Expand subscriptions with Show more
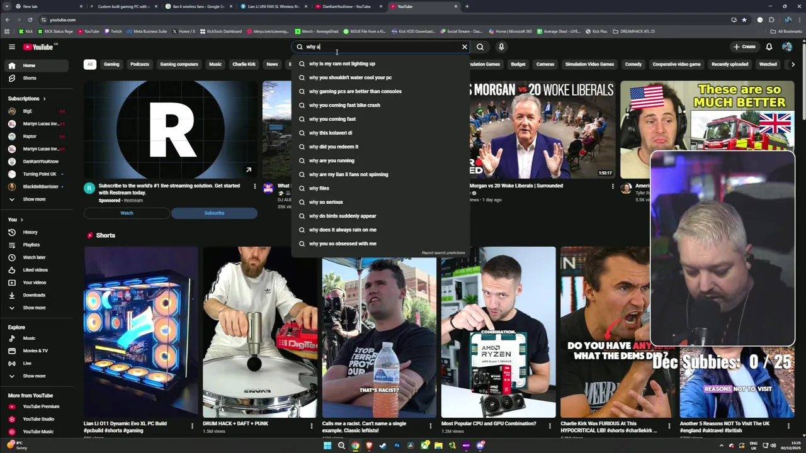 (37, 199)
